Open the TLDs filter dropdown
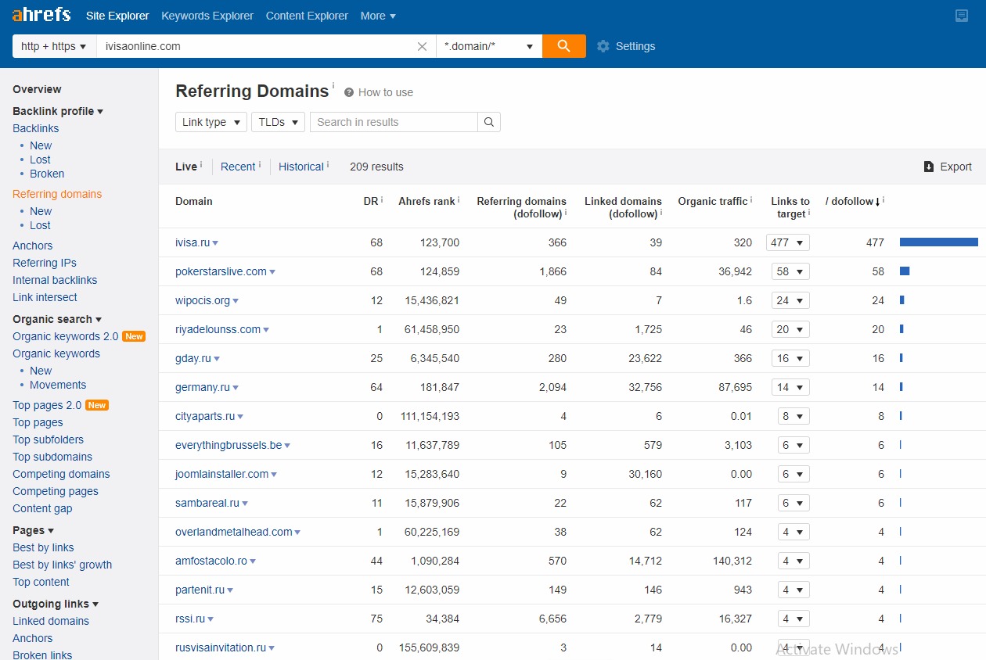Viewport: 986px width, 660px height. coord(278,122)
